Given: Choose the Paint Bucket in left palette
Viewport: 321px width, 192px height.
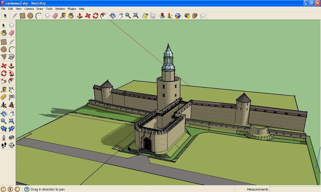Looking at the screenshot, I should [x=4, y=33].
